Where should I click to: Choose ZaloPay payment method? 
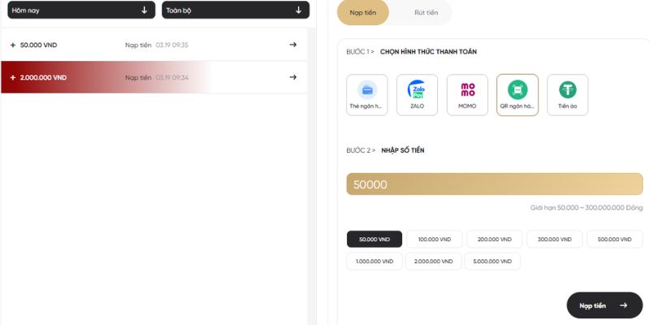tap(417, 95)
